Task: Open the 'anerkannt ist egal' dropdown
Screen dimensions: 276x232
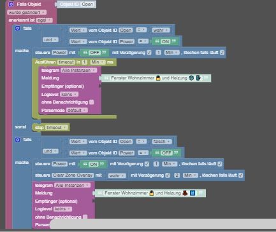Action: 45,20
